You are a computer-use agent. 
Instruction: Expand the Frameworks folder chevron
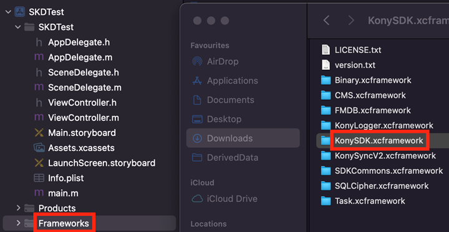[18, 223]
